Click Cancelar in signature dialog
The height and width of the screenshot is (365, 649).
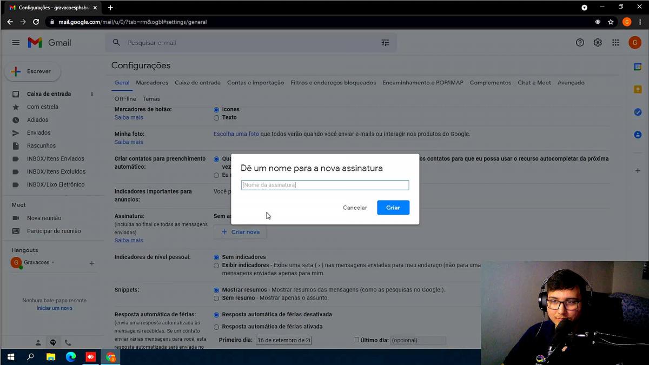355,208
